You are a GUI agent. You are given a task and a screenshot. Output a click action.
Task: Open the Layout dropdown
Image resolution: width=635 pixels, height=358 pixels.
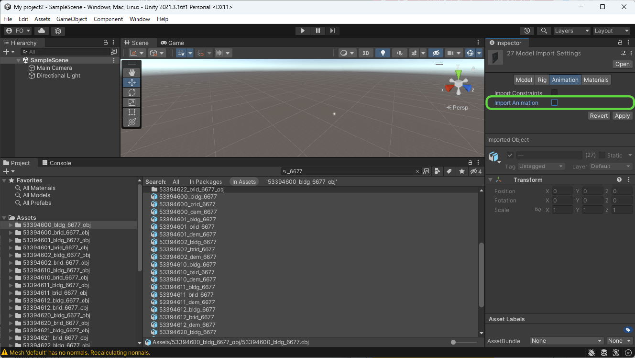click(x=612, y=31)
